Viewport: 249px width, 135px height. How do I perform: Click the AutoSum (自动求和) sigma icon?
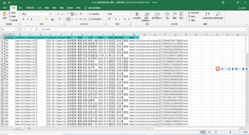click(189, 13)
